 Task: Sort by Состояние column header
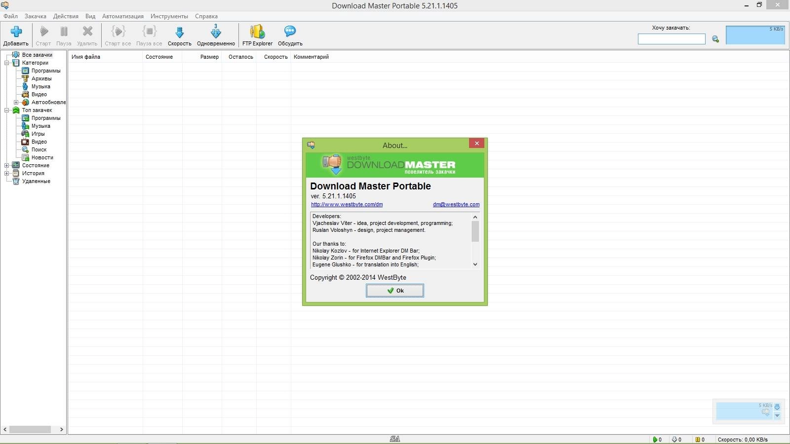coord(162,57)
